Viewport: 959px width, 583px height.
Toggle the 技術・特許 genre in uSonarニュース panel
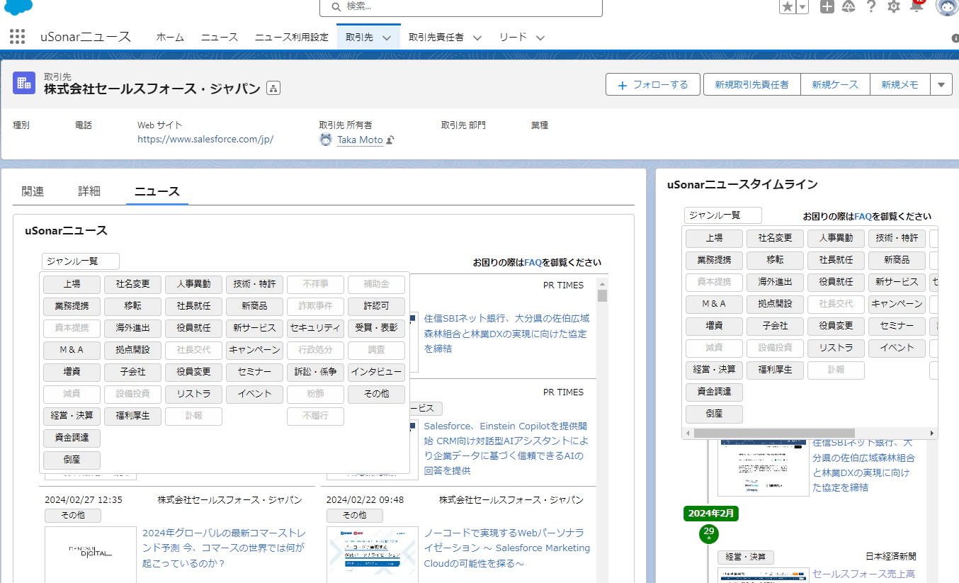(x=254, y=284)
